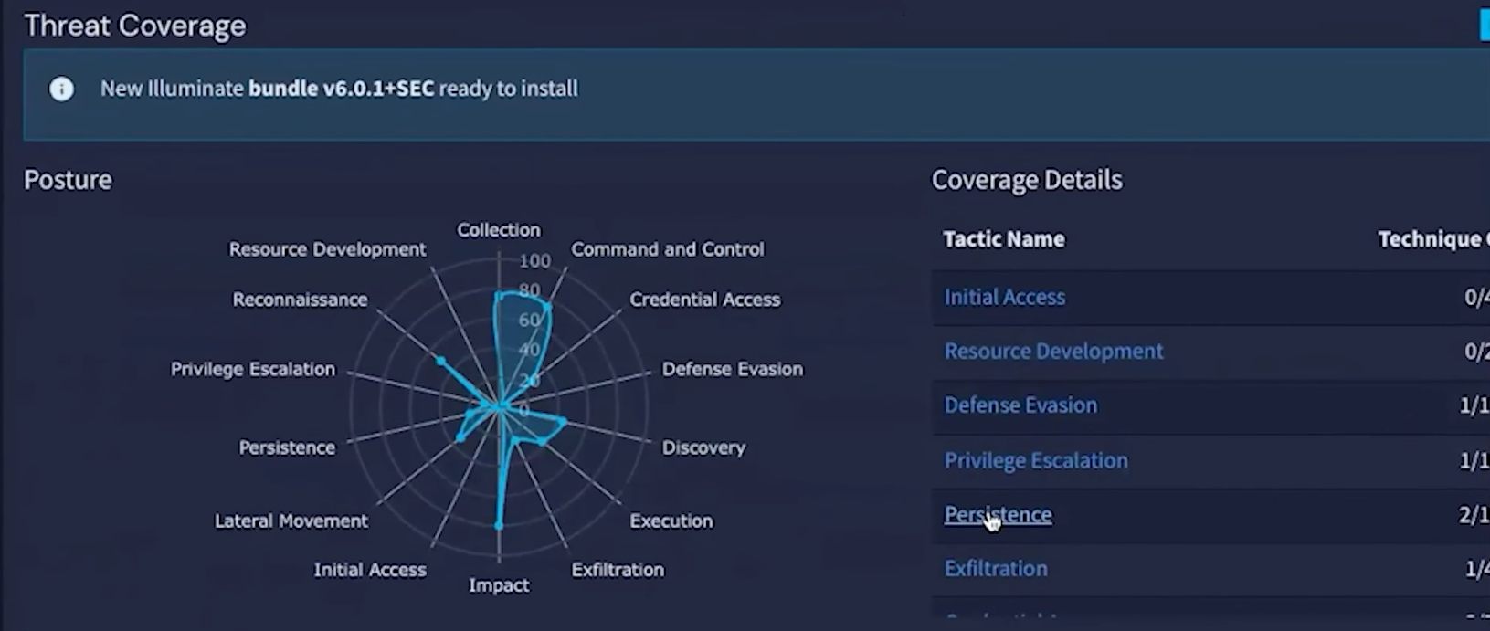The width and height of the screenshot is (1490, 631).
Task: Click the info icon in the bundle banner
Action: coord(61,89)
